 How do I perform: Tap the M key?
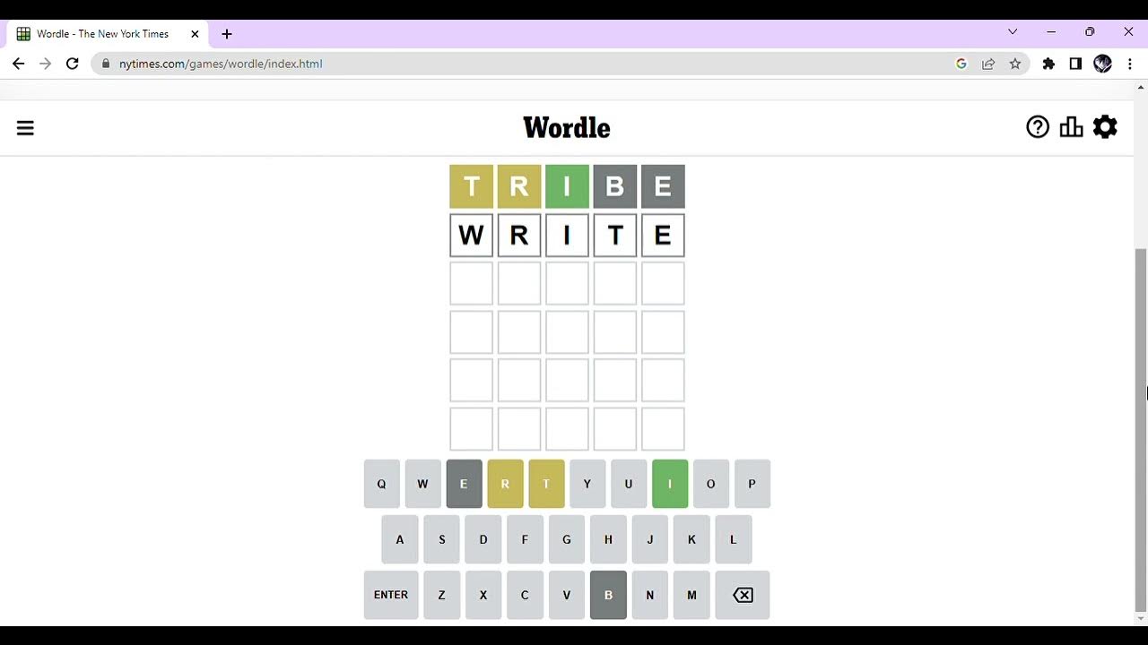691,595
